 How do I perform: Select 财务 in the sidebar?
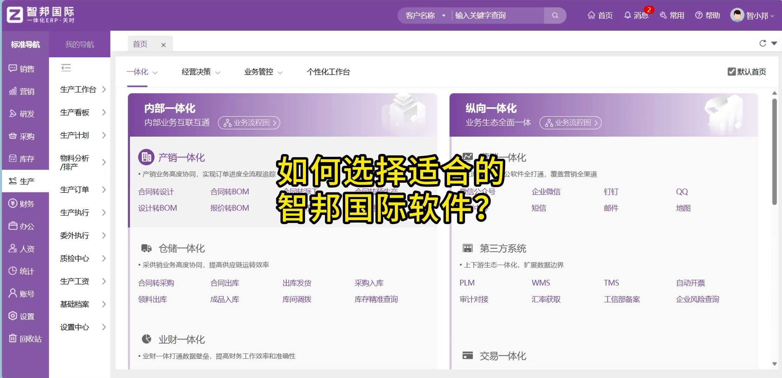click(25, 204)
